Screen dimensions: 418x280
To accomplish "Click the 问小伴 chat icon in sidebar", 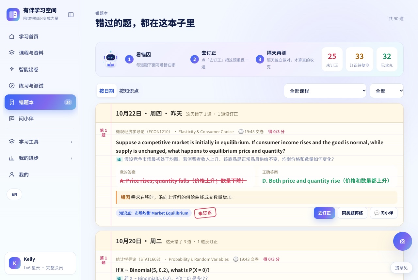I will coord(12,119).
